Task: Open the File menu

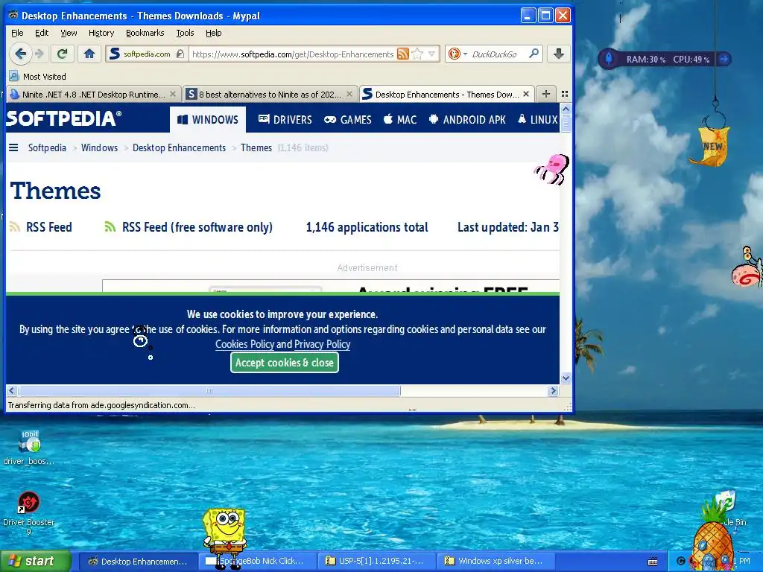Action: coord(17,33)
